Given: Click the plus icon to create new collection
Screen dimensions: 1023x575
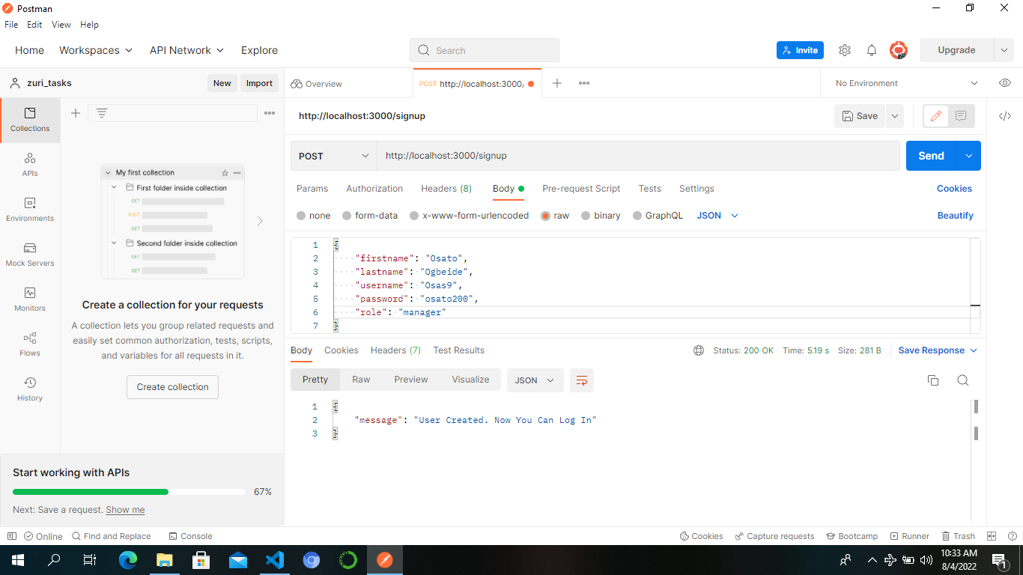Looking at the screenshot, I should 76,113.
